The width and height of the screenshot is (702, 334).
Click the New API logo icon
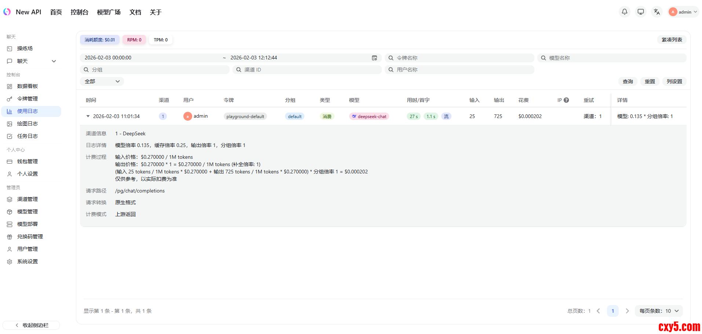tap(7, 12)
